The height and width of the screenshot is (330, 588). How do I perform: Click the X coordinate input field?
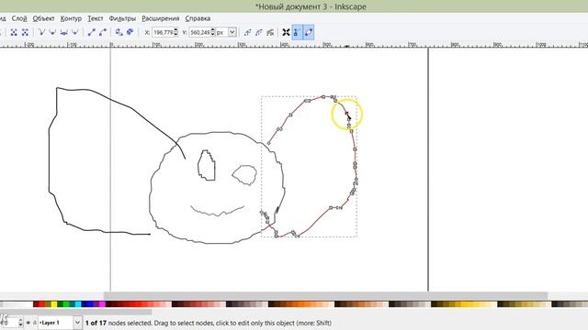pyautogui.click(x=163, y=33)
